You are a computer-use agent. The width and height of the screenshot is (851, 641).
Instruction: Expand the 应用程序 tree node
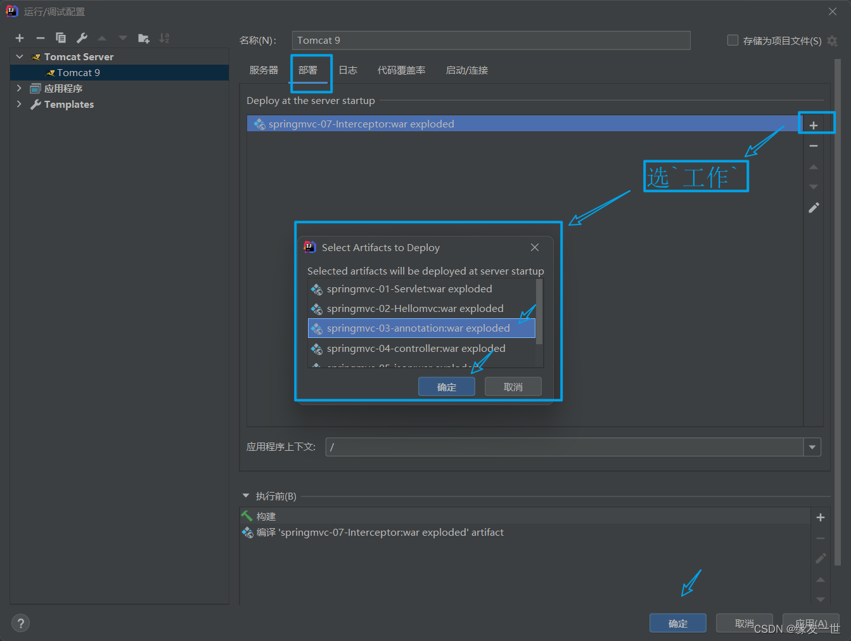(19, 88)
